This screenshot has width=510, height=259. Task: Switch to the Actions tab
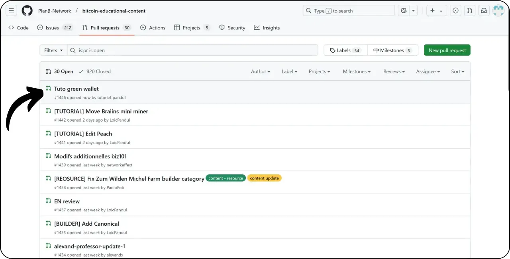(x=153, y=27)
